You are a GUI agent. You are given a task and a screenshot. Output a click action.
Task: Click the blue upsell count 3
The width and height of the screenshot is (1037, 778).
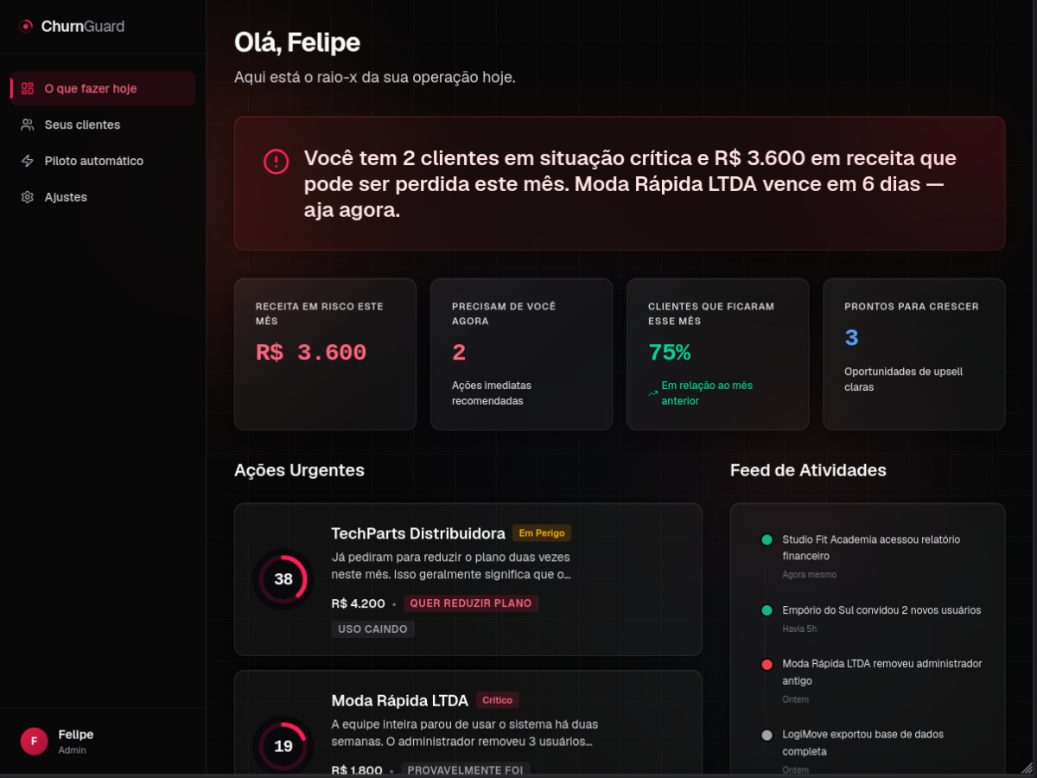click(851, 338)
